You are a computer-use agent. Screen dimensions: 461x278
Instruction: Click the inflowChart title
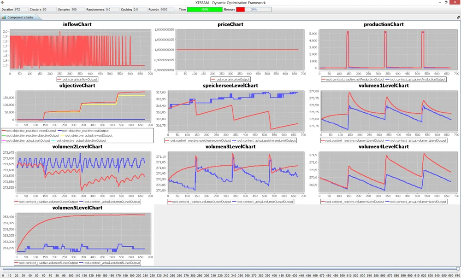pyautogui.click(x=77, y=24)
